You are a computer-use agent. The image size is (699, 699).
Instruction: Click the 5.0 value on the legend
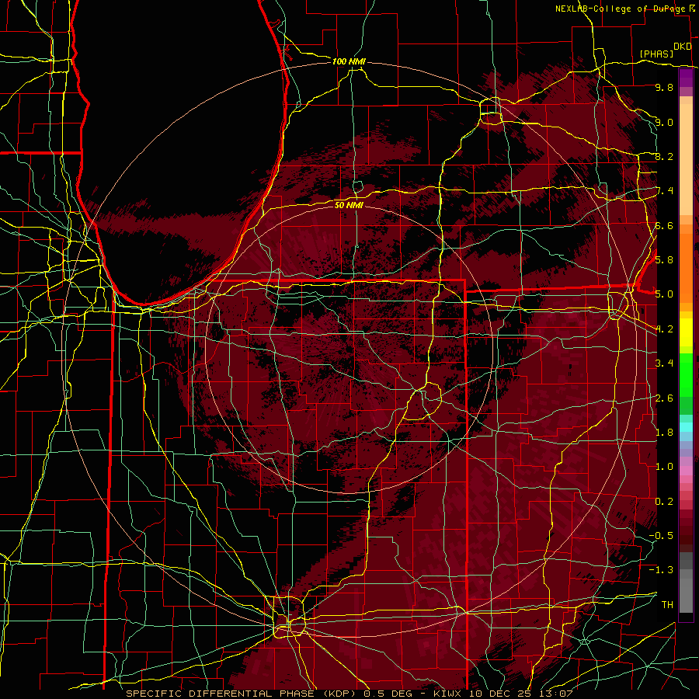tap(664, 294)
